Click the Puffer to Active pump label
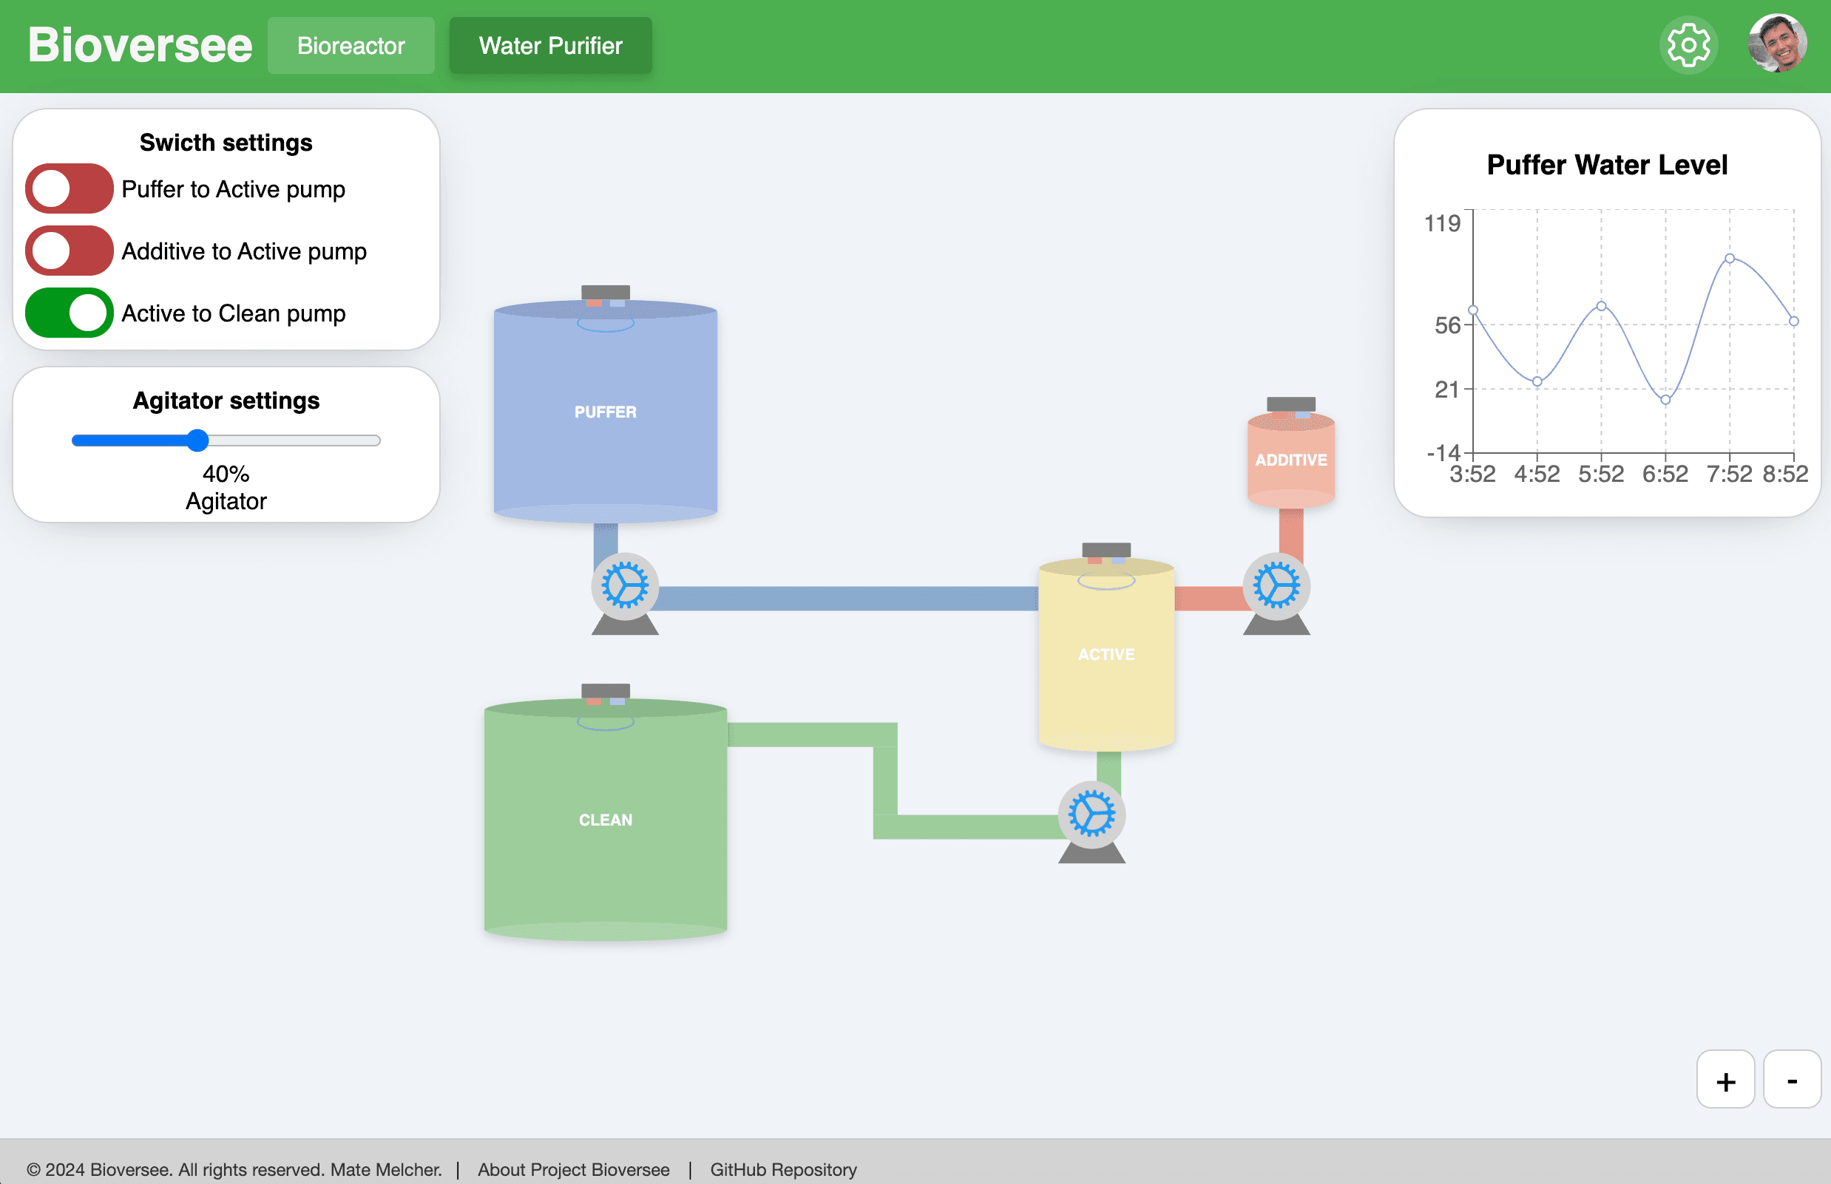Image resolution: width=1831 pixels, height=1184 pixels. (233, 189)
